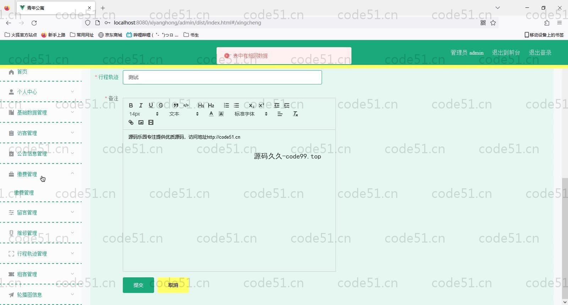Click the browser address bar URL
Viewport: 568px width, 305px height.
tap(187, 23)
